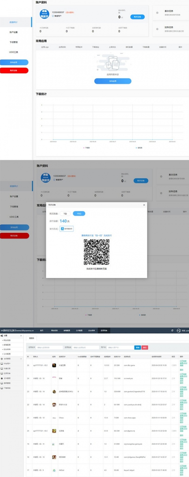Click blue 发布应用 sidebar button on undimmed page

tap(14, 62)
